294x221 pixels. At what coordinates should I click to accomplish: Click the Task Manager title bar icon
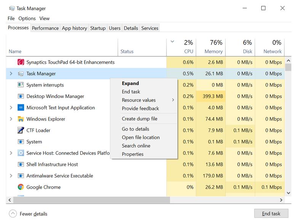coord(12,8)
